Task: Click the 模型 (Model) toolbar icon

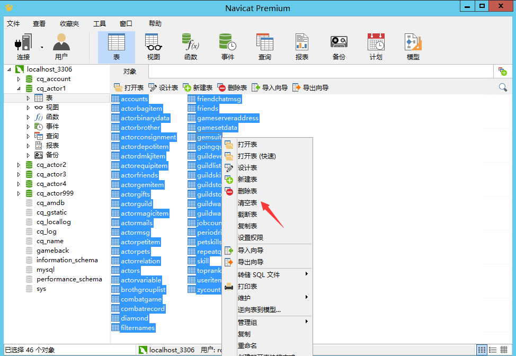Action: coord(413,47)
